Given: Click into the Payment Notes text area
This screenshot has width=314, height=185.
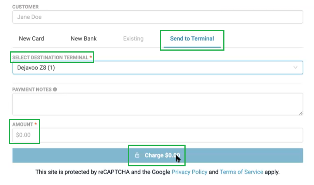Looking at the screenshot, I should tap(157, 104).
